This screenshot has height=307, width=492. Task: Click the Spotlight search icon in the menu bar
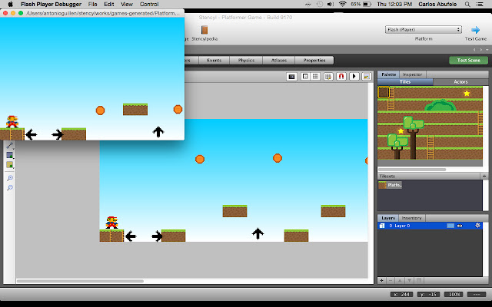tap(467, 4)
